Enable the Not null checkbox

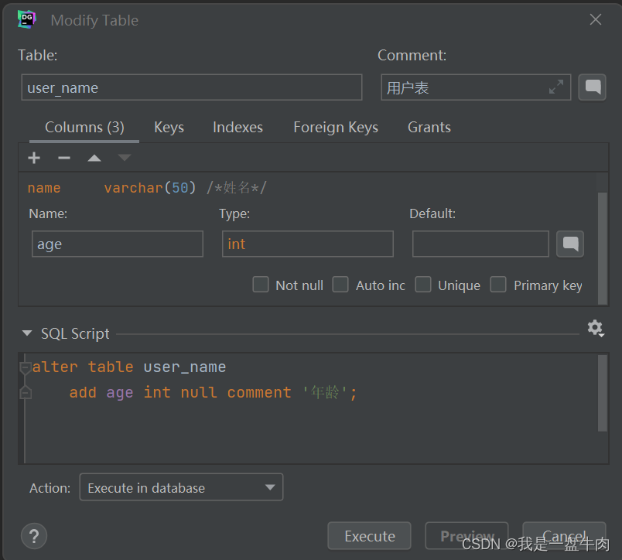click(x=261, y=285)
